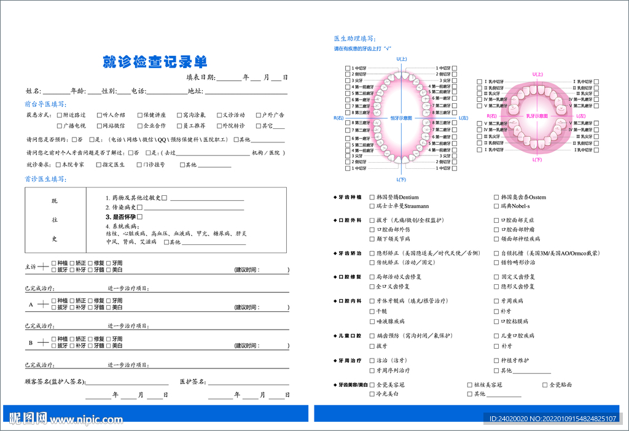Check the 隐形矫正 option
This screenshot has height=431, width=629.
pos(372,254)
